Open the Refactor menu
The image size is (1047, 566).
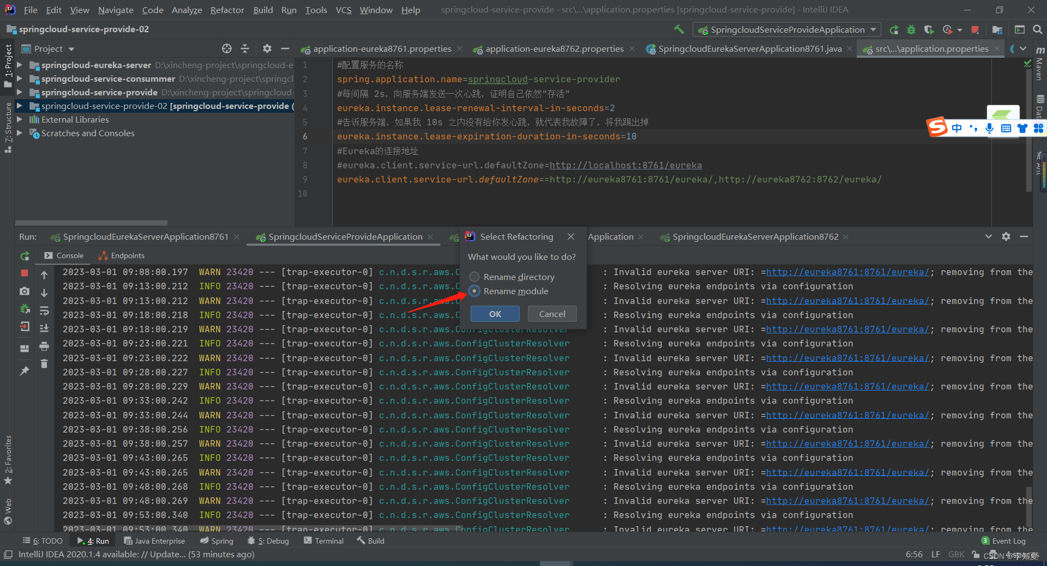pos(227,10)
